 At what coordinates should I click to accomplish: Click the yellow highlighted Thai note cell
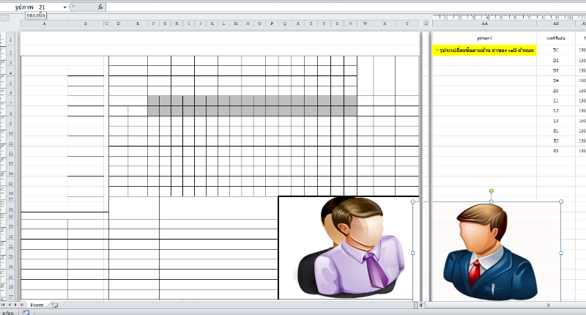[484, 51]
